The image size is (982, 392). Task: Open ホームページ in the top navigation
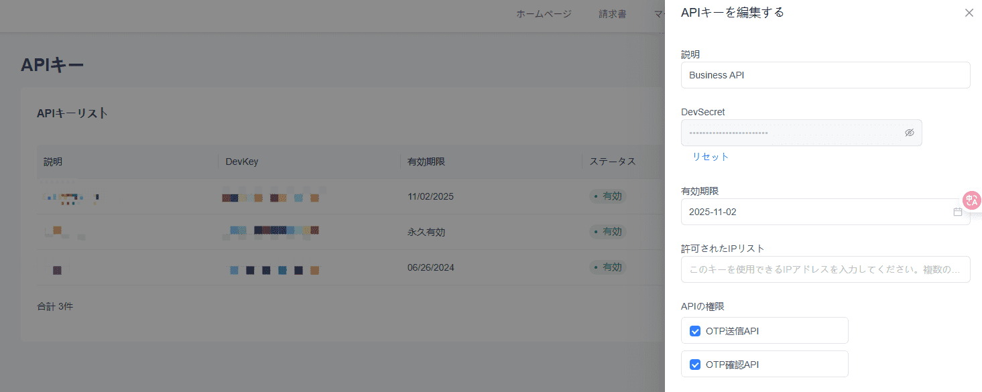click(544, 14)
